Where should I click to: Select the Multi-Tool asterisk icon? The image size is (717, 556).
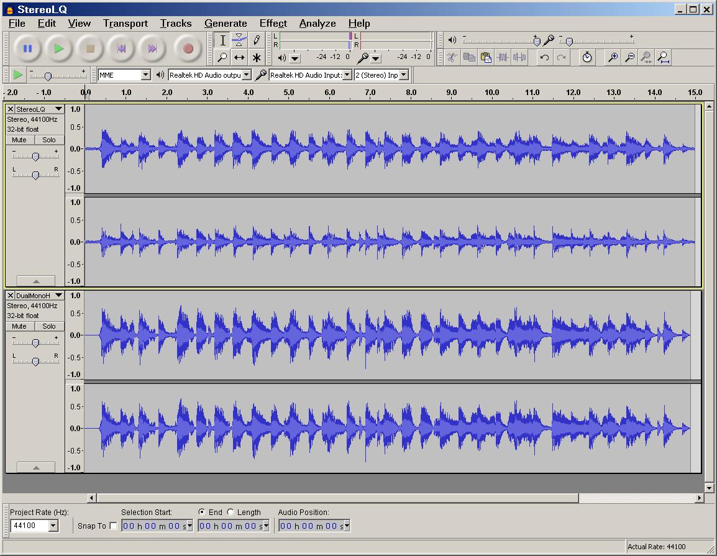pyautogui.click(x=256, y=58)
